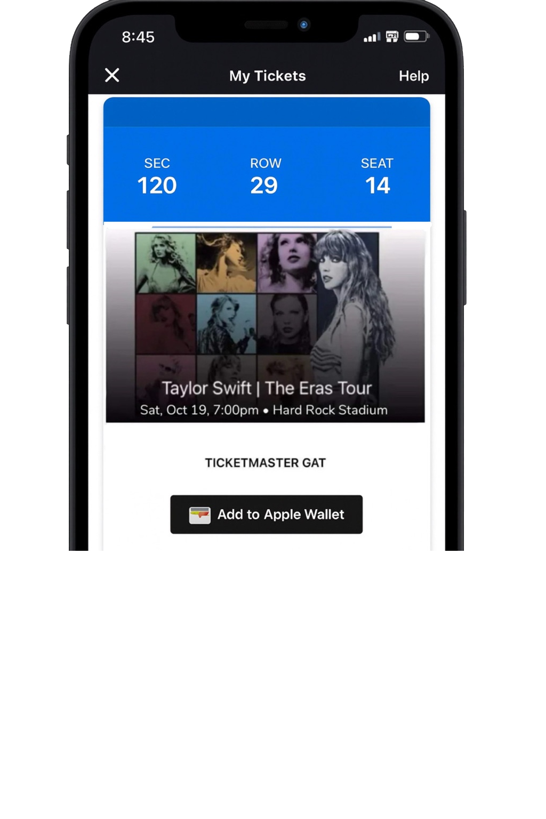Screen dimensions: 546x819
Task: Close the My Tickets screen with X
Action: point(112,75)
